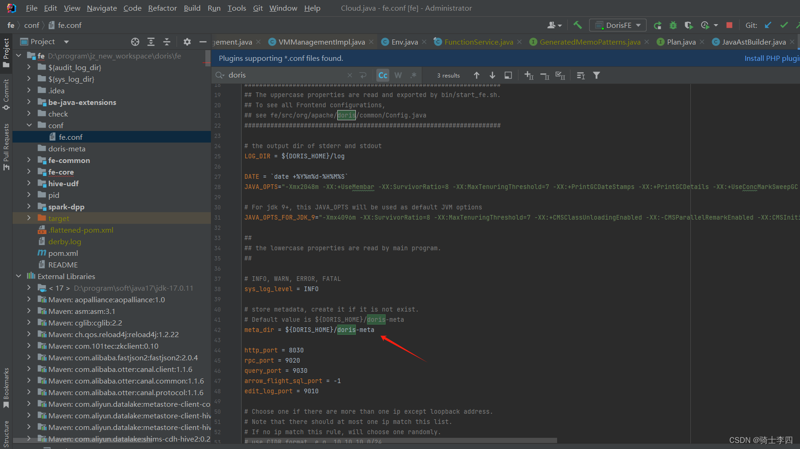Close the Env.java tab
The height and width of the screenshot is (449, 800).
point(424,42)
